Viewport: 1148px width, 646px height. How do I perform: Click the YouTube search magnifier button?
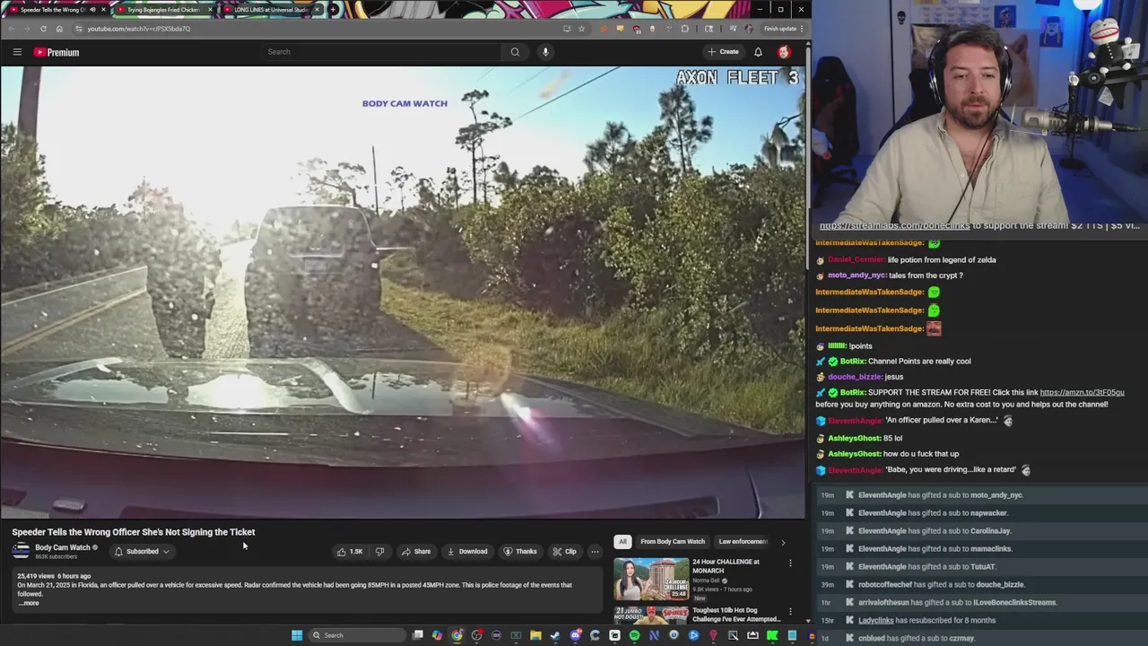tap(515, 52)
